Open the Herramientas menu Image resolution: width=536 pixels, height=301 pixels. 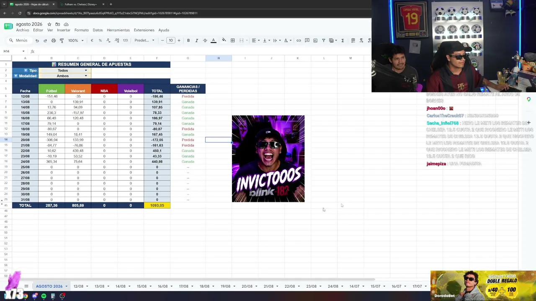(x=118, y=30)
